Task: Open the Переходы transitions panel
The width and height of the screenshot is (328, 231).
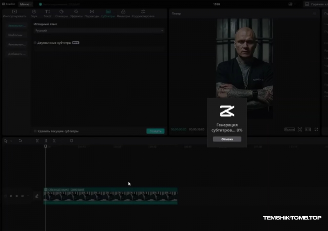Action: click(x=92, y=13)
